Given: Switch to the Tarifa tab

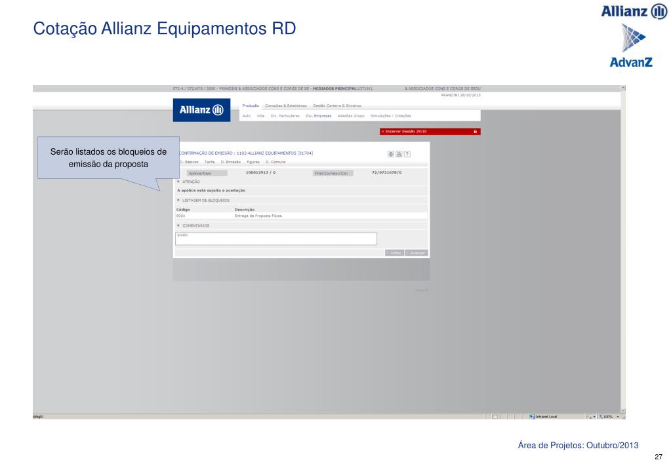Looking at the screenshot, I should click(209, 162).
